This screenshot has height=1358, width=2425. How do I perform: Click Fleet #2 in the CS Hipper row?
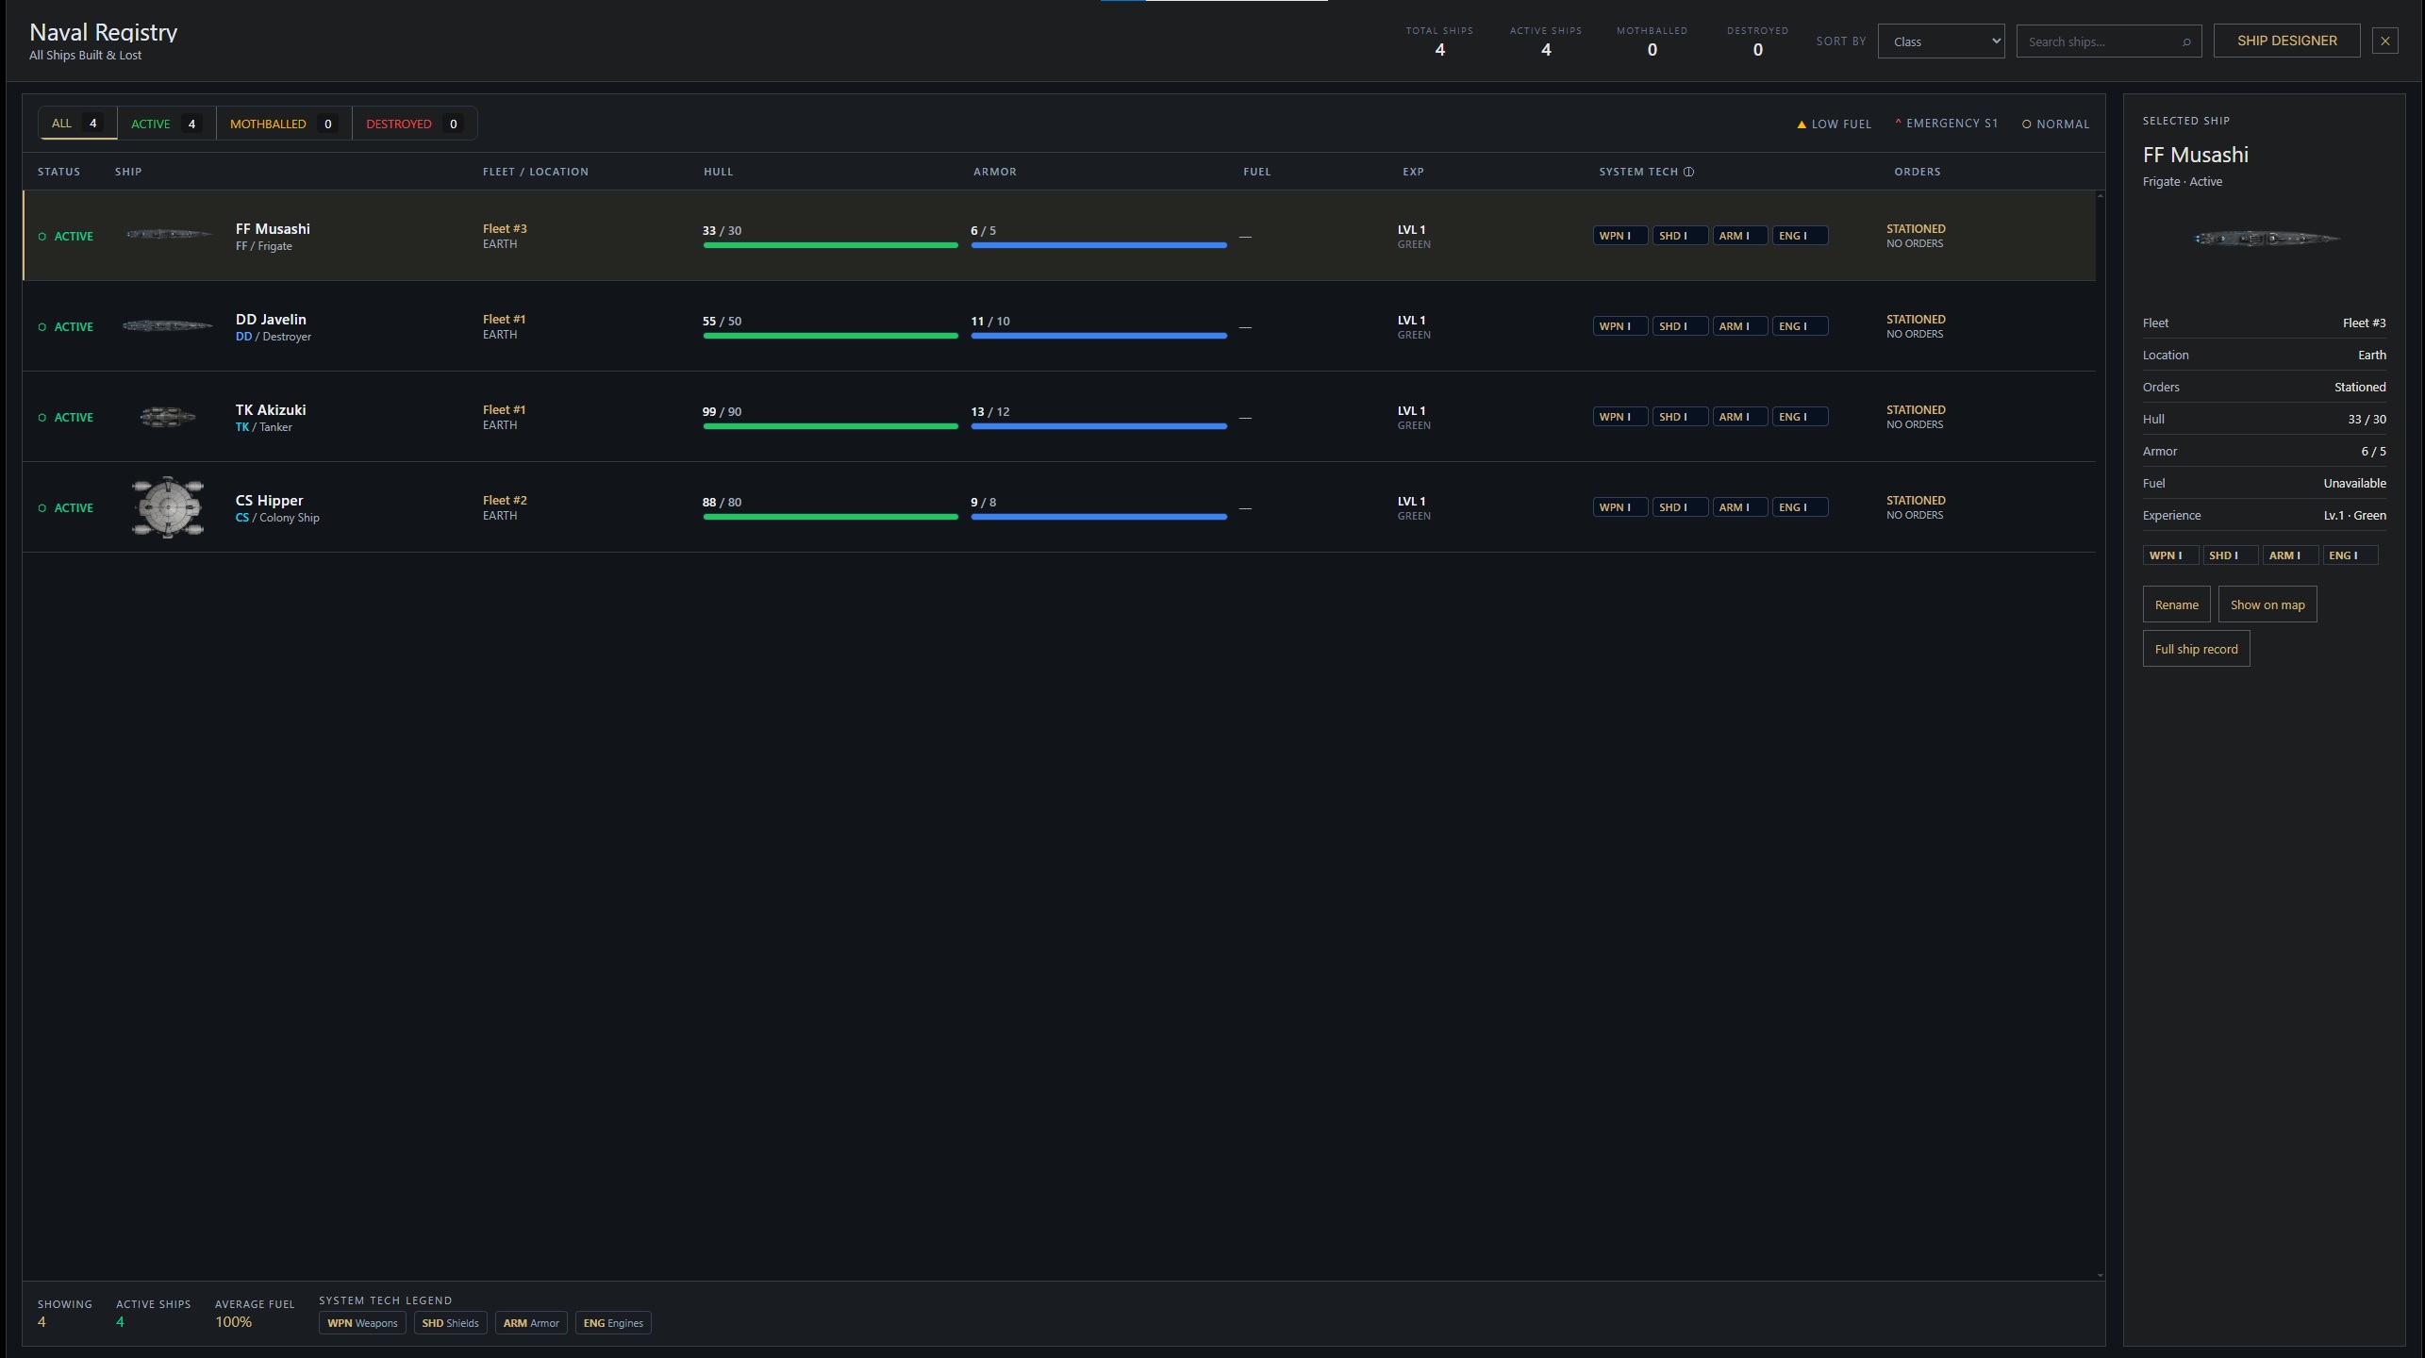click(505, 500)
